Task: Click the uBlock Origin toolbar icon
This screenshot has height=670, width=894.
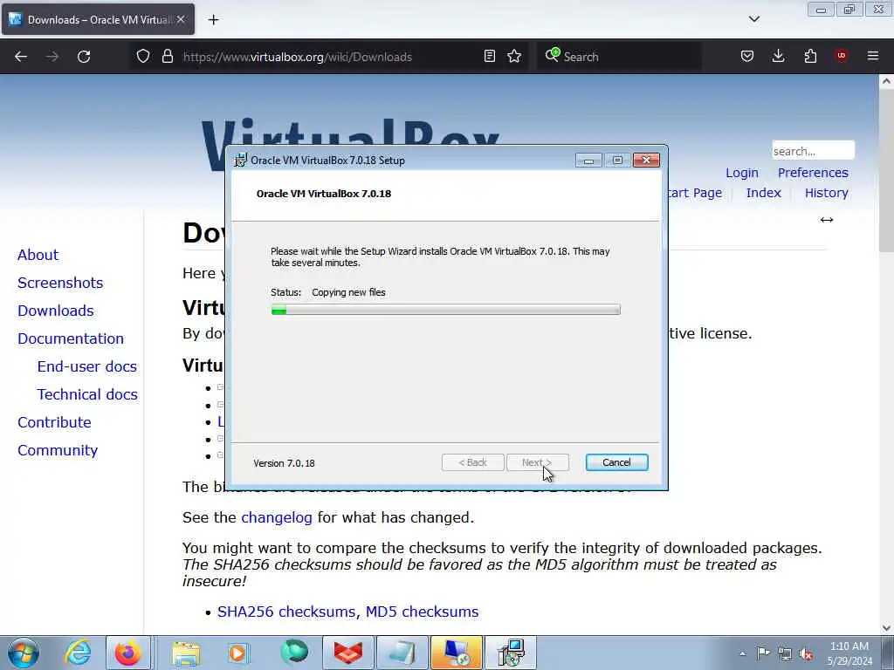Action: pos(841,55)
